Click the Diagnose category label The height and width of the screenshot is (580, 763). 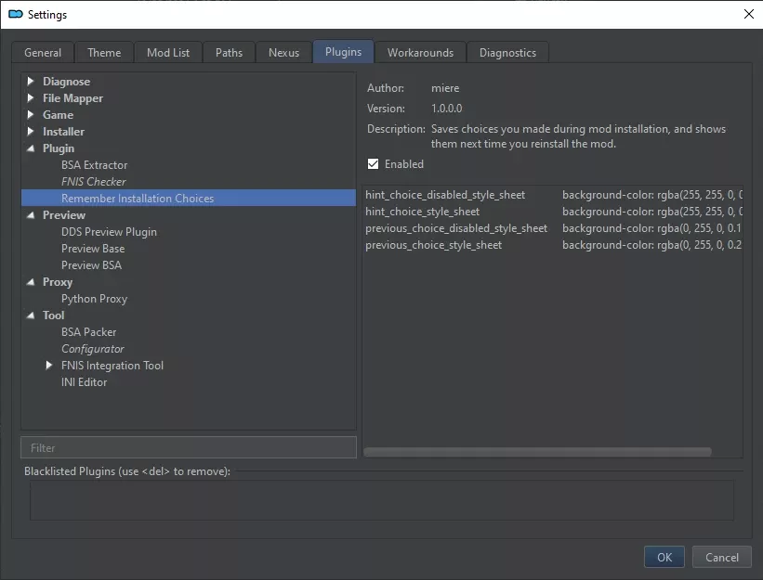66,81
